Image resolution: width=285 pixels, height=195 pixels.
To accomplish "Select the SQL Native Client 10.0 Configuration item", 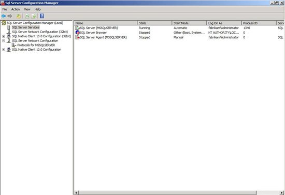I will point(37,50).
